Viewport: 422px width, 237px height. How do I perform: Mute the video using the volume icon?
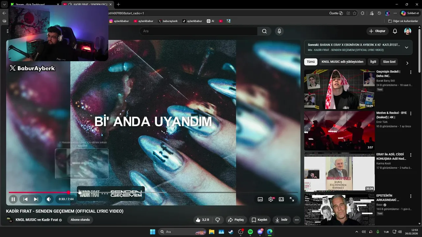(49, 199)
